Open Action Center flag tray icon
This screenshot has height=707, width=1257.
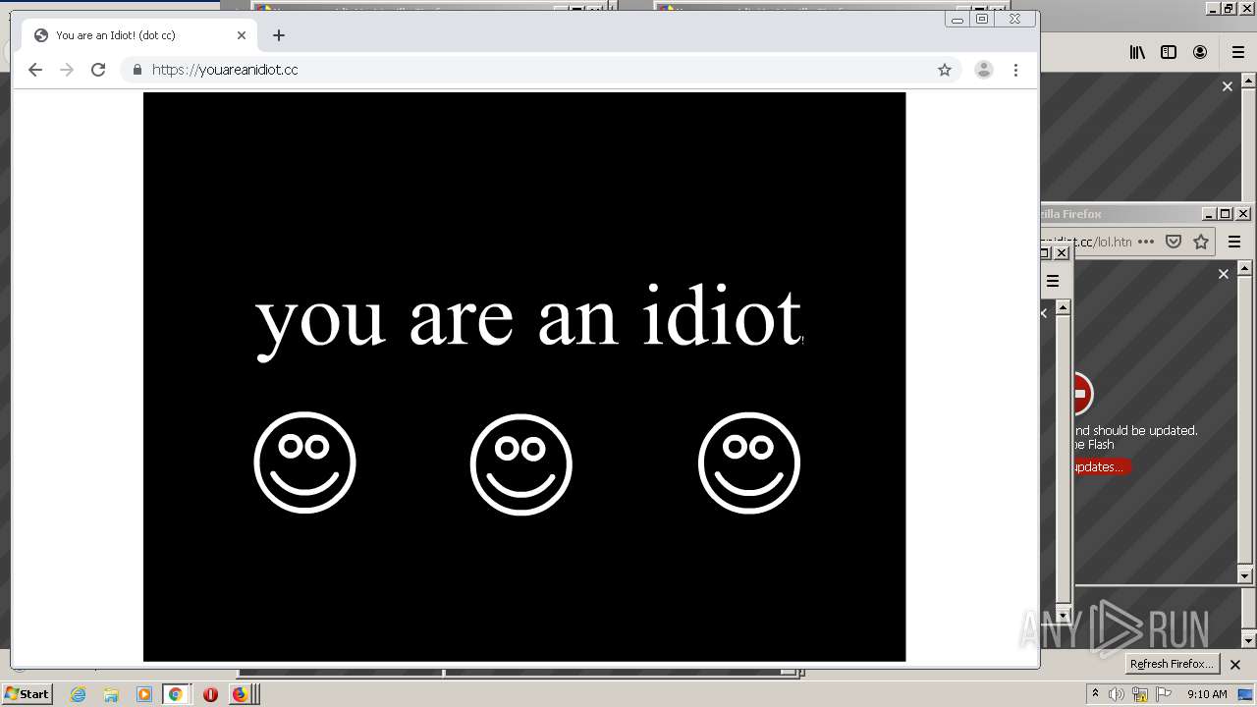pyautogui.click(x=1164, y=694)
